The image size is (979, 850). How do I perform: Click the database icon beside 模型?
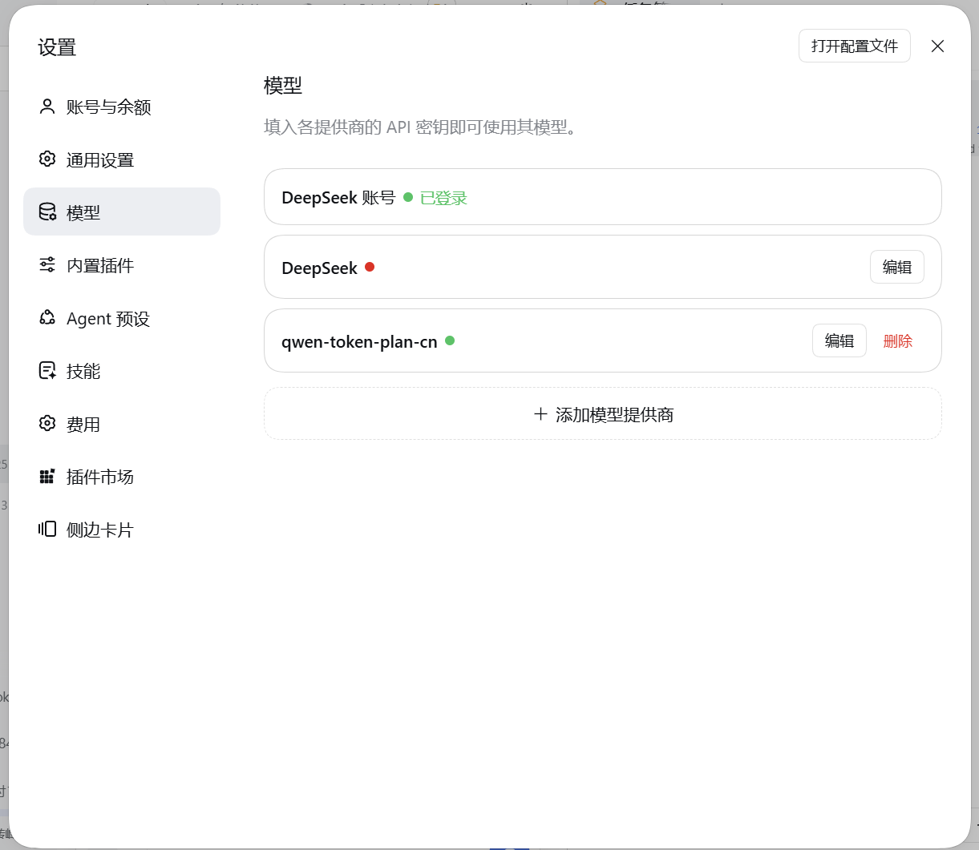click(x=47, y=211)
